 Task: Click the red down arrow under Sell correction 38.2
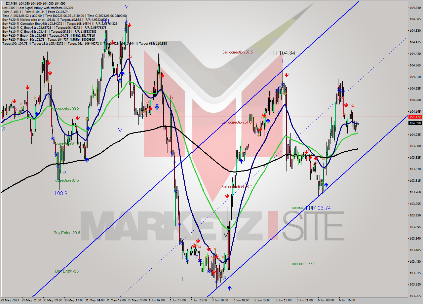227,196
